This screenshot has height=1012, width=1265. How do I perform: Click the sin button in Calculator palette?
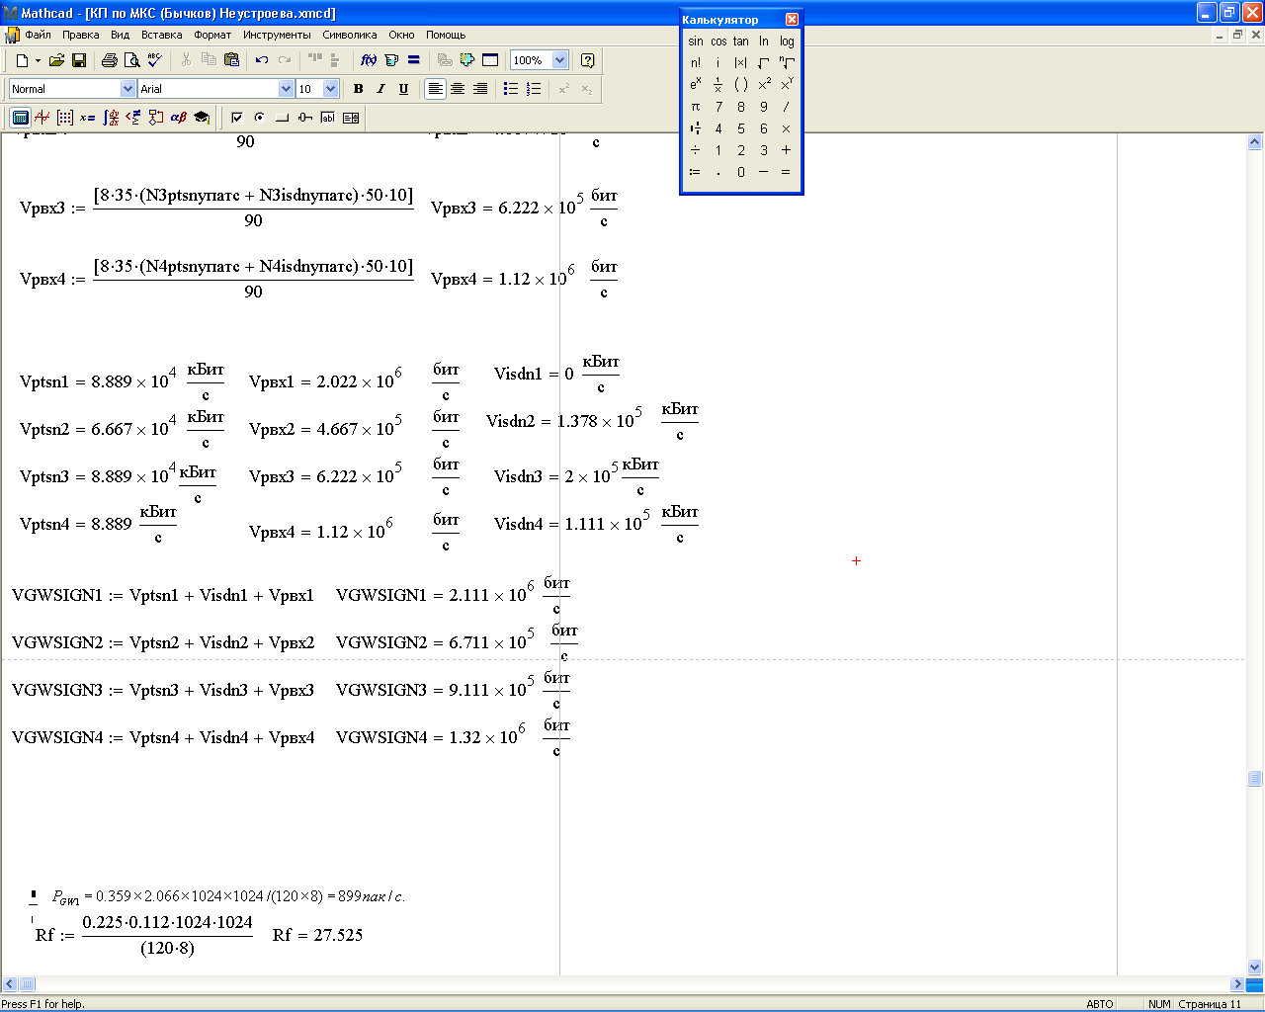tap(696, 42)
